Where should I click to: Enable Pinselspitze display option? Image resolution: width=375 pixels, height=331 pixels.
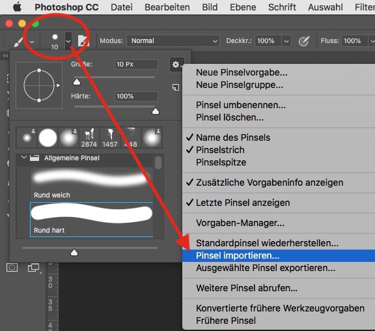click(221, 162)
